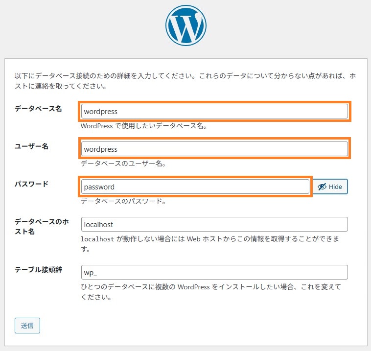Screen dimensions: 371x351
Task: Click the テーブル接頭辞 field with wp_
Action: pos(214,272)
